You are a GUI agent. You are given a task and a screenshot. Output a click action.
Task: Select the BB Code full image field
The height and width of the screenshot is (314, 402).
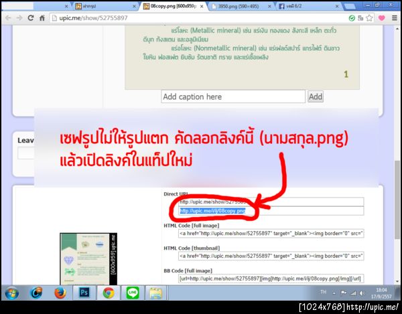(x=271, y=279)
